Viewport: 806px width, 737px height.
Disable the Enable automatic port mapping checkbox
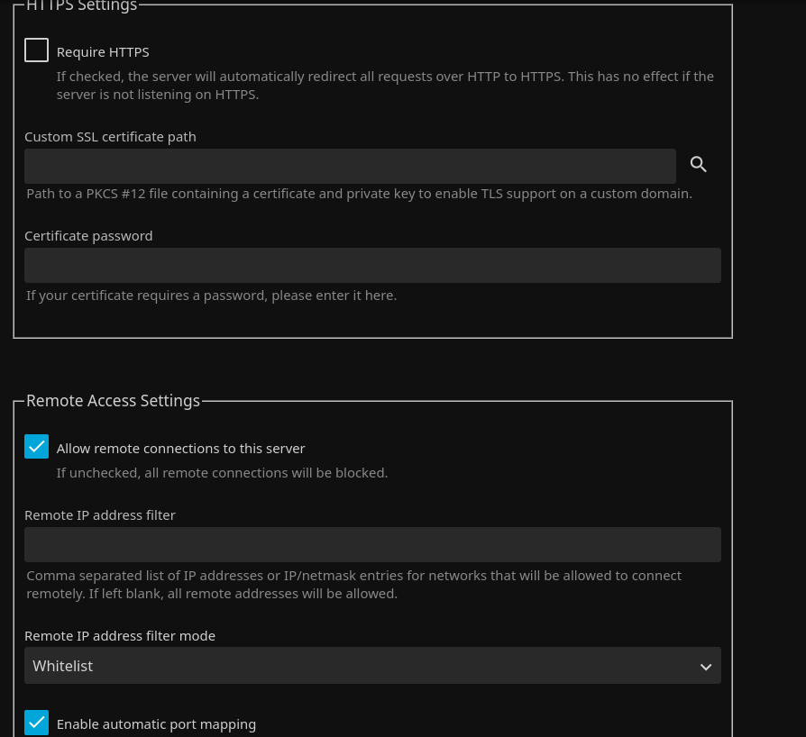37,723
